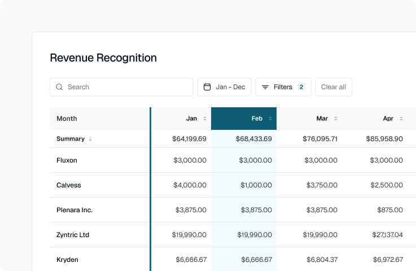Click the calendar icon for date range
The height and width of the screenshot is (271, 416).
[207, 87]
